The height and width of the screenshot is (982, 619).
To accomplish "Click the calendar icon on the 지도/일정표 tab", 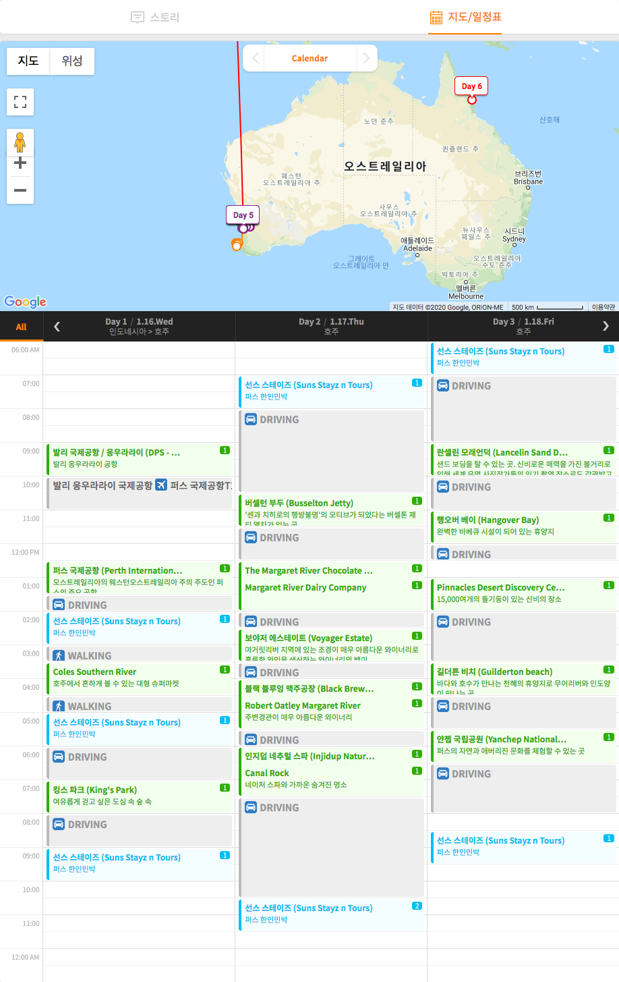I will pyautogui.click(x=436, y=17).
